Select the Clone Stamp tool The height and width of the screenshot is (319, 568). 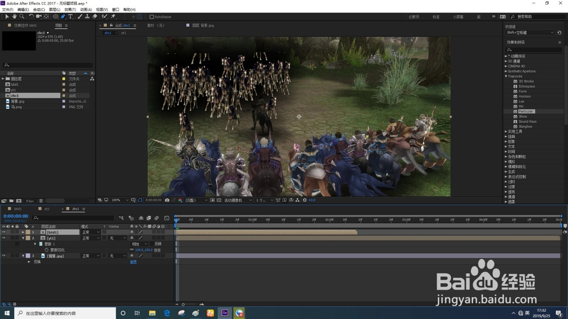tap(87, 16)
